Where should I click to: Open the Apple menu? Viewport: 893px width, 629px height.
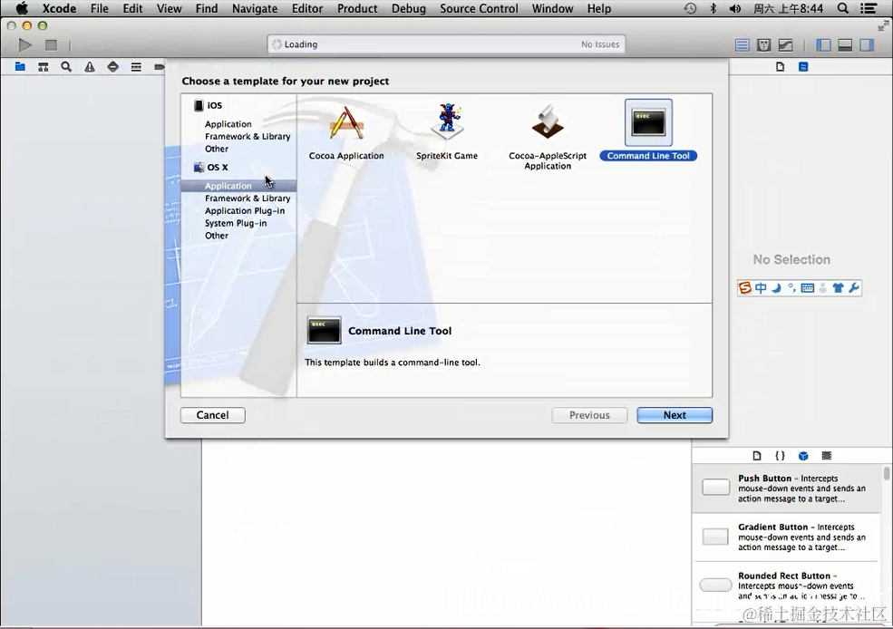coord(22,8)
